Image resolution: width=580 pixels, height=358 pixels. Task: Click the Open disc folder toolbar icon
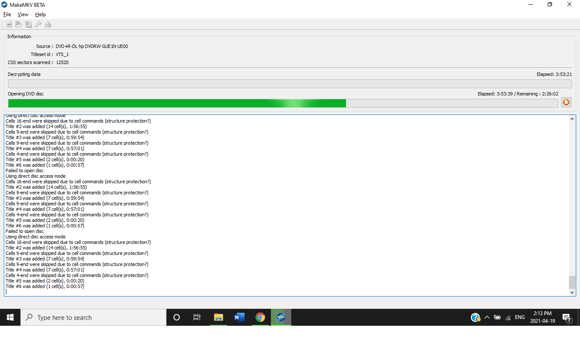18,24
